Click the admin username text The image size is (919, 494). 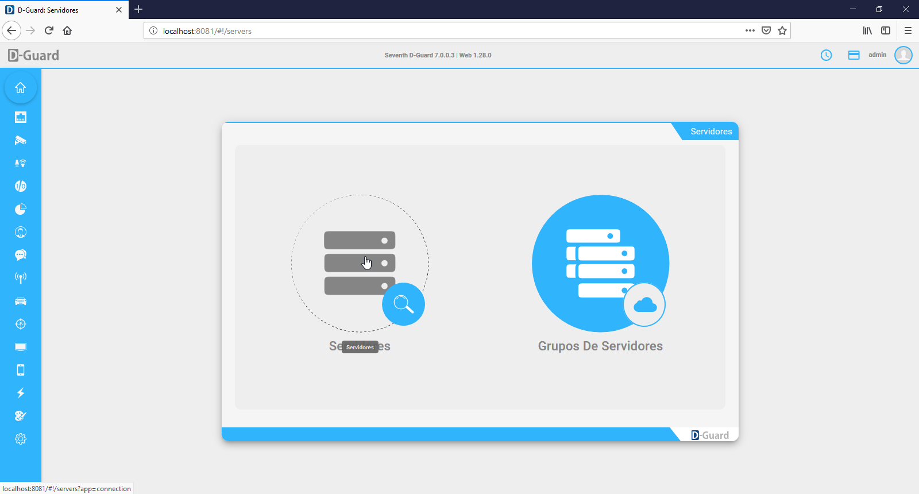[877, 55]
